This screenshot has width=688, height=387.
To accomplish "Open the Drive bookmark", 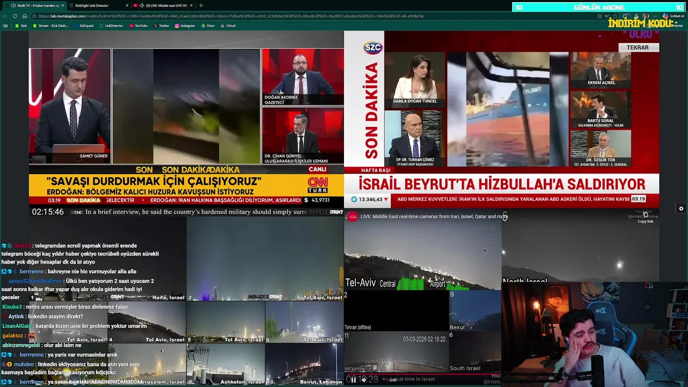I will pyautogui.click(x=207, y=25).
